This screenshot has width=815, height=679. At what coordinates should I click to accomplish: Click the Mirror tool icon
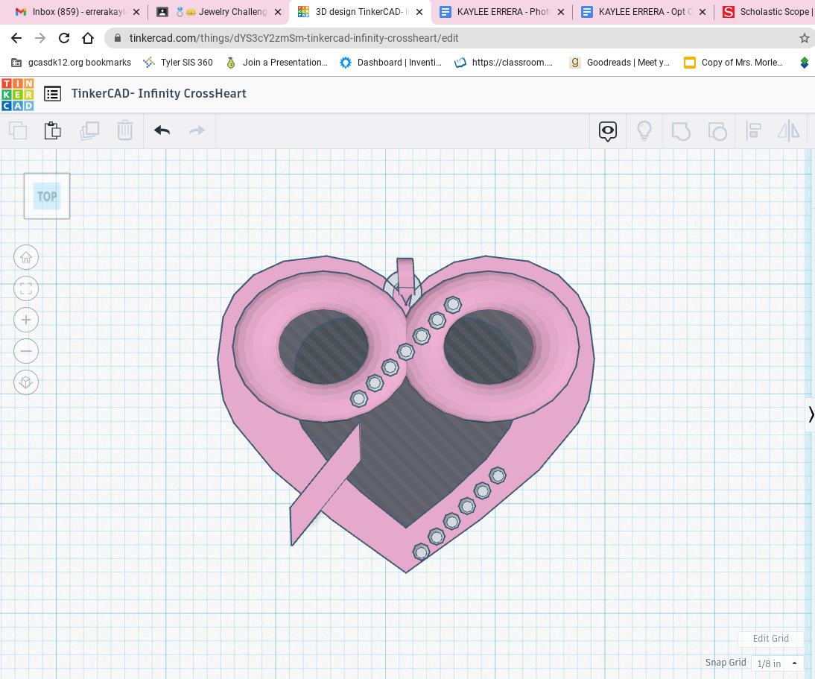[788, 132]
